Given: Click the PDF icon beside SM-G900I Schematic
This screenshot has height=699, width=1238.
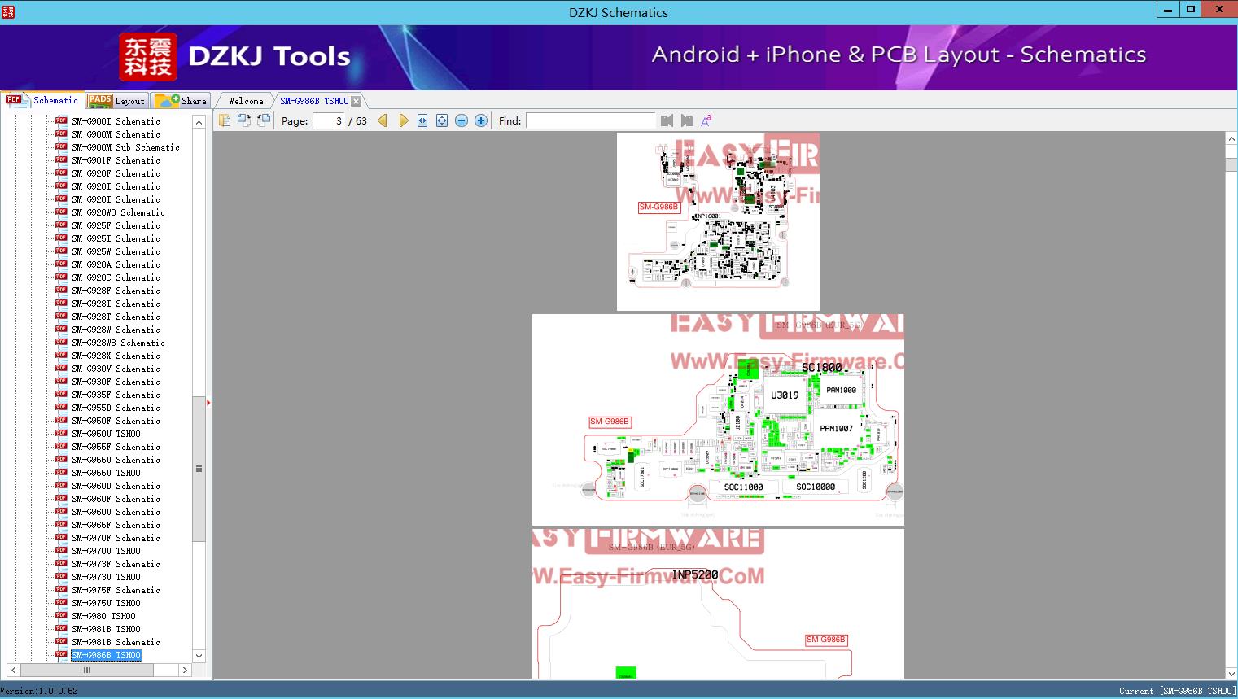Looking at the screenshot, I should 61,120.
